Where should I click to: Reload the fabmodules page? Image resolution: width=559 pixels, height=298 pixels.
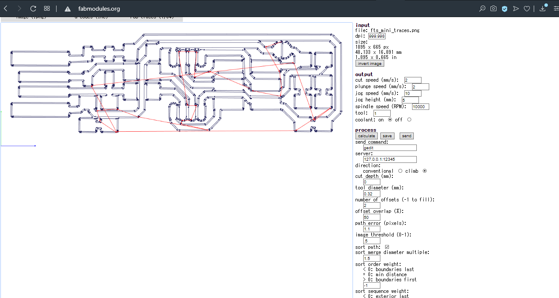click(33, 9)
